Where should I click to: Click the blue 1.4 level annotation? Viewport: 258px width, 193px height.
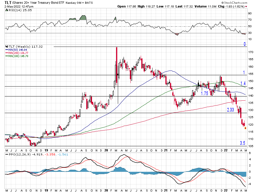[x=243, y=83]
